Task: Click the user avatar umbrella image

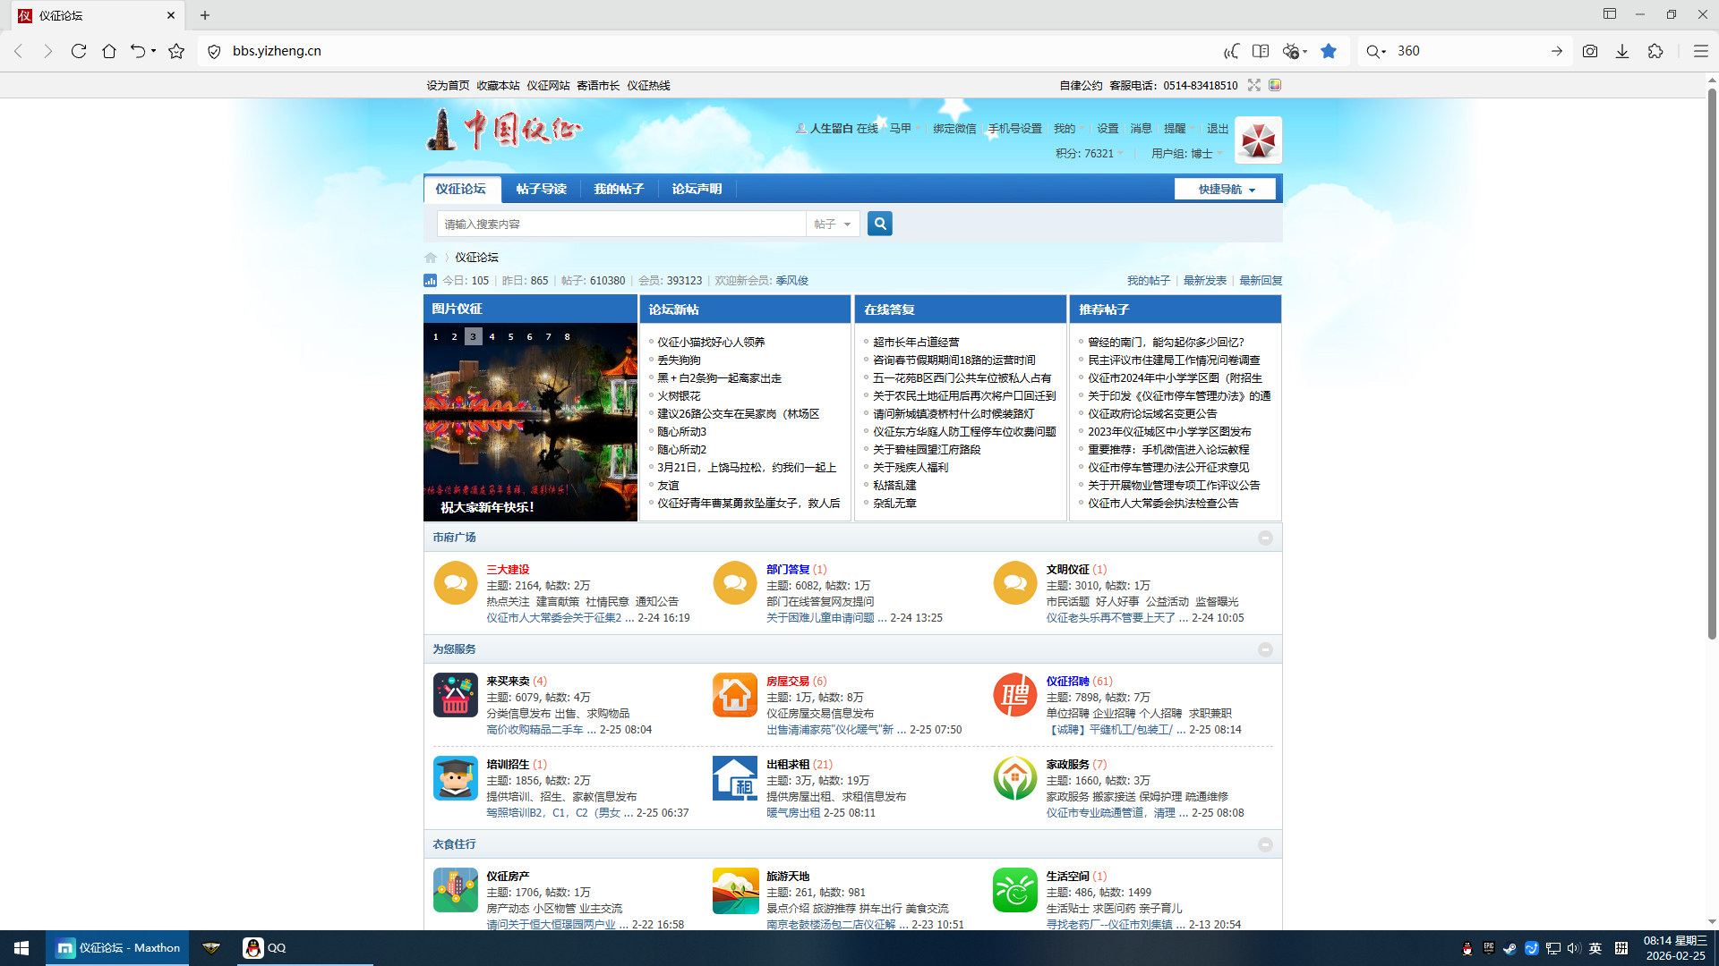Action: point(1258,140)
